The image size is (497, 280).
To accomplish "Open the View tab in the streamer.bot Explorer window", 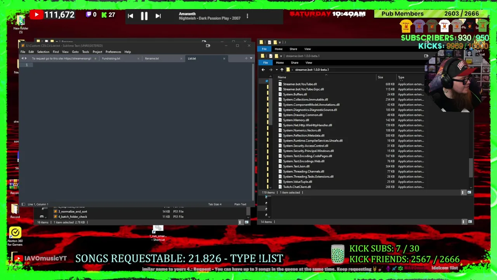I will click(x=309, y=63).
